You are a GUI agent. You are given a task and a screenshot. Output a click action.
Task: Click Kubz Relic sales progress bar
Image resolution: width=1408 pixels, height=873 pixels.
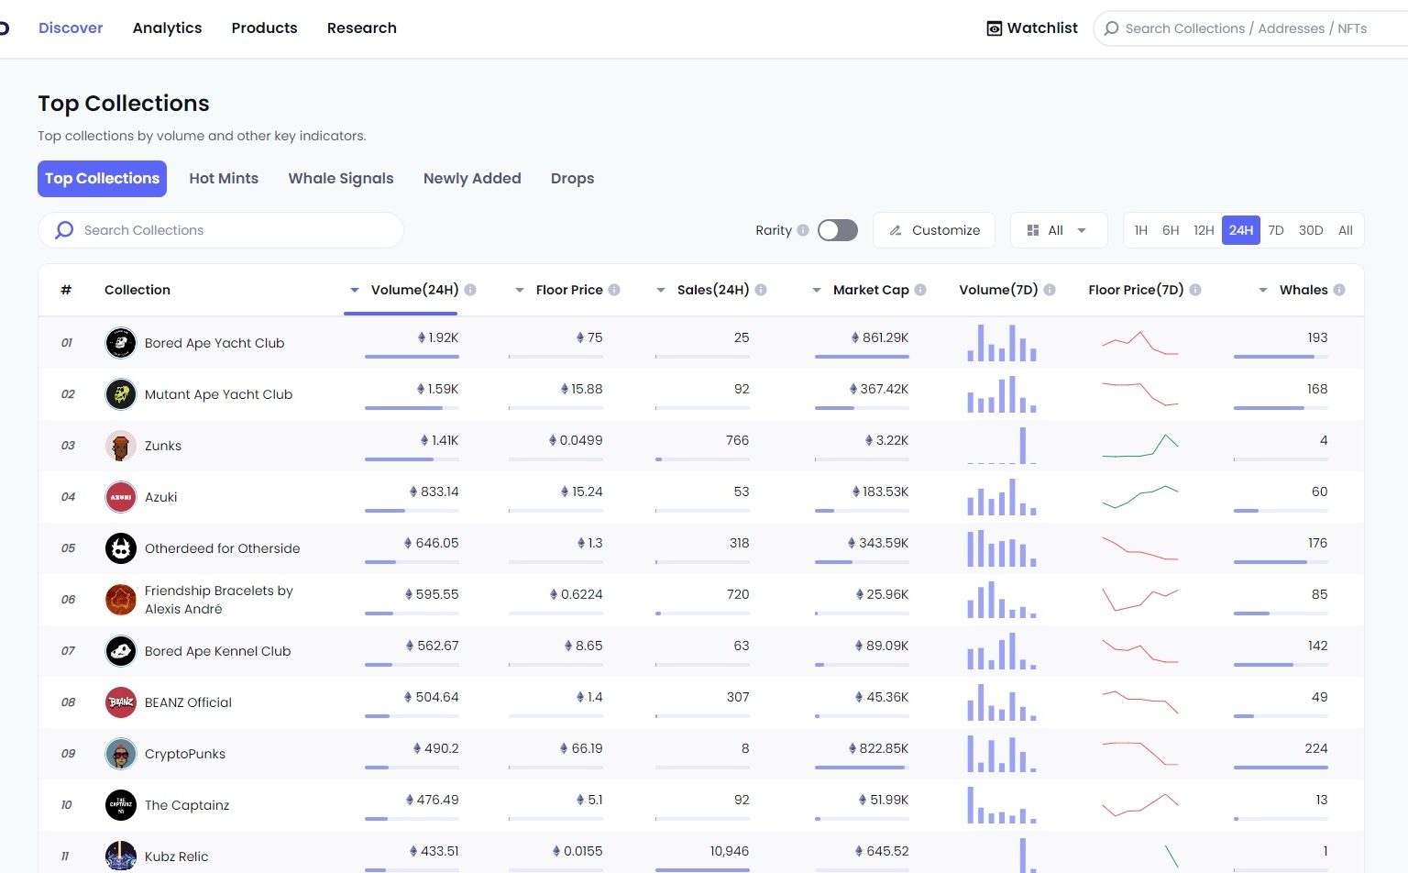[702, 870]
